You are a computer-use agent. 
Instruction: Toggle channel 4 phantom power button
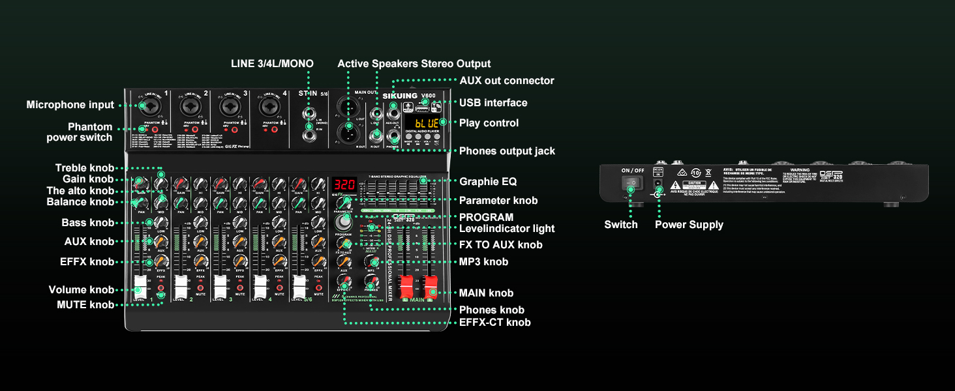point(275,129)
